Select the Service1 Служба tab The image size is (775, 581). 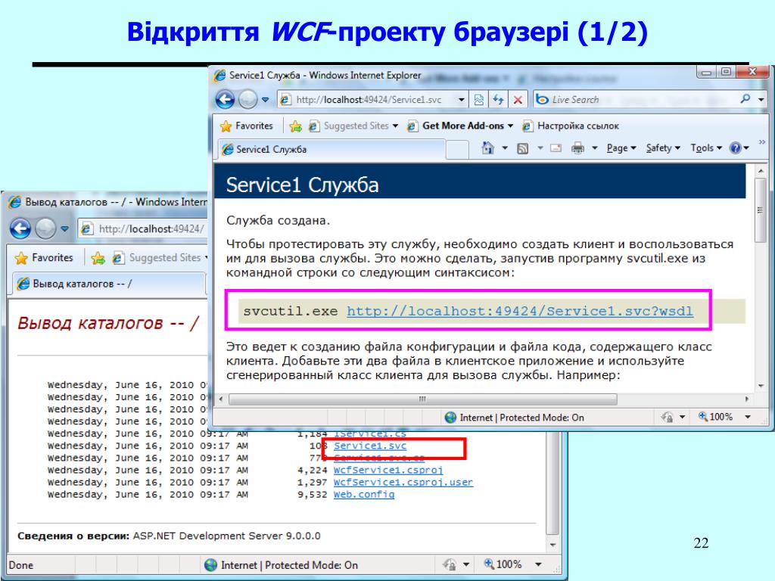(x=331, y=149)
